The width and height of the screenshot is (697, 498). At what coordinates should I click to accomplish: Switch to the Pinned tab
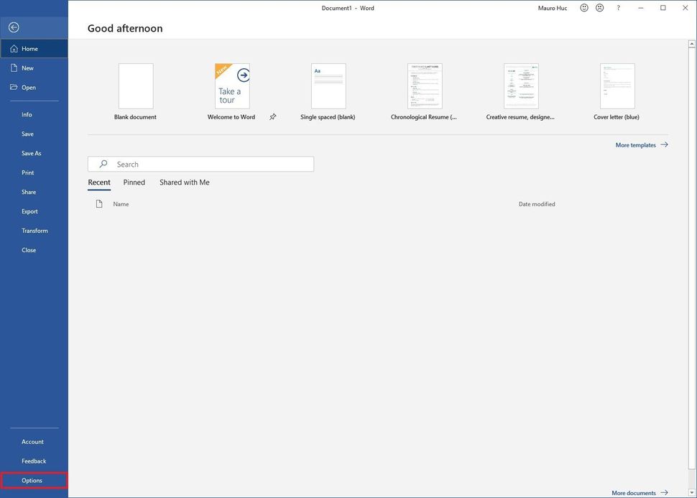pos(134,181)
